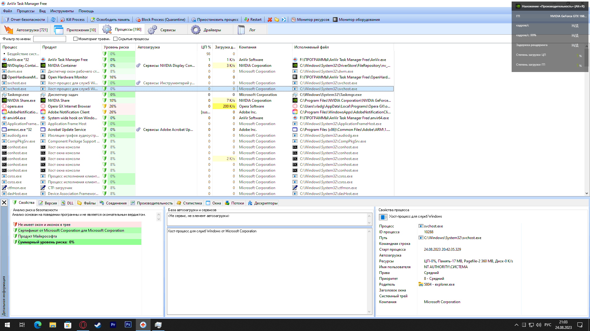Select the ctfmon.exe process row
Viewport: 590px width, 331px height.
click(x=197, y=188)
